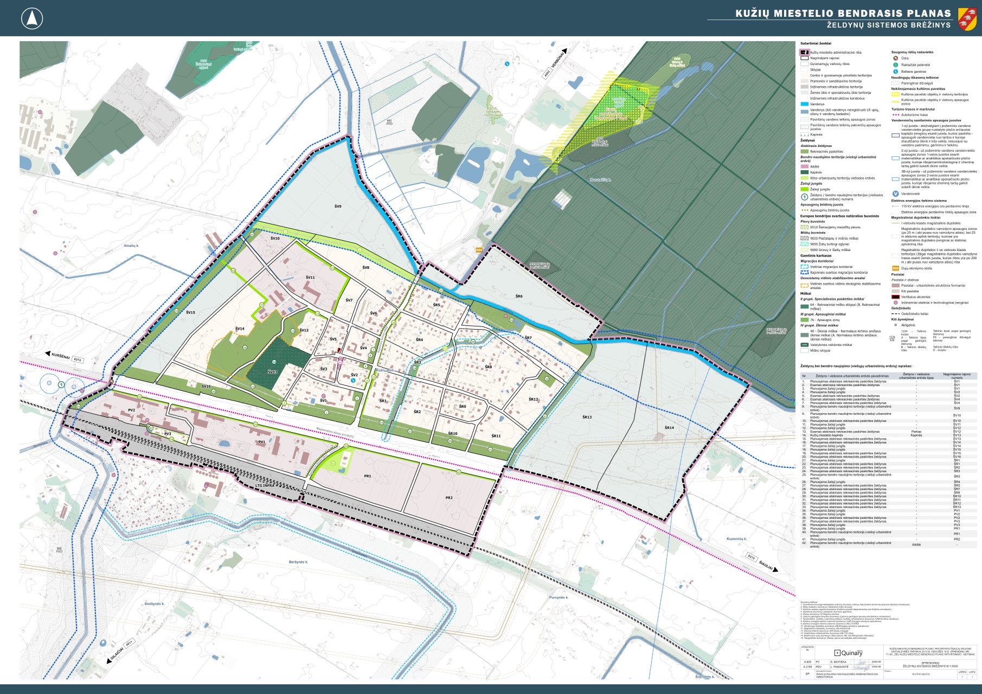Click the 'ŠV9' zone label on the map
Screen dimensions: 982x694
338,207
